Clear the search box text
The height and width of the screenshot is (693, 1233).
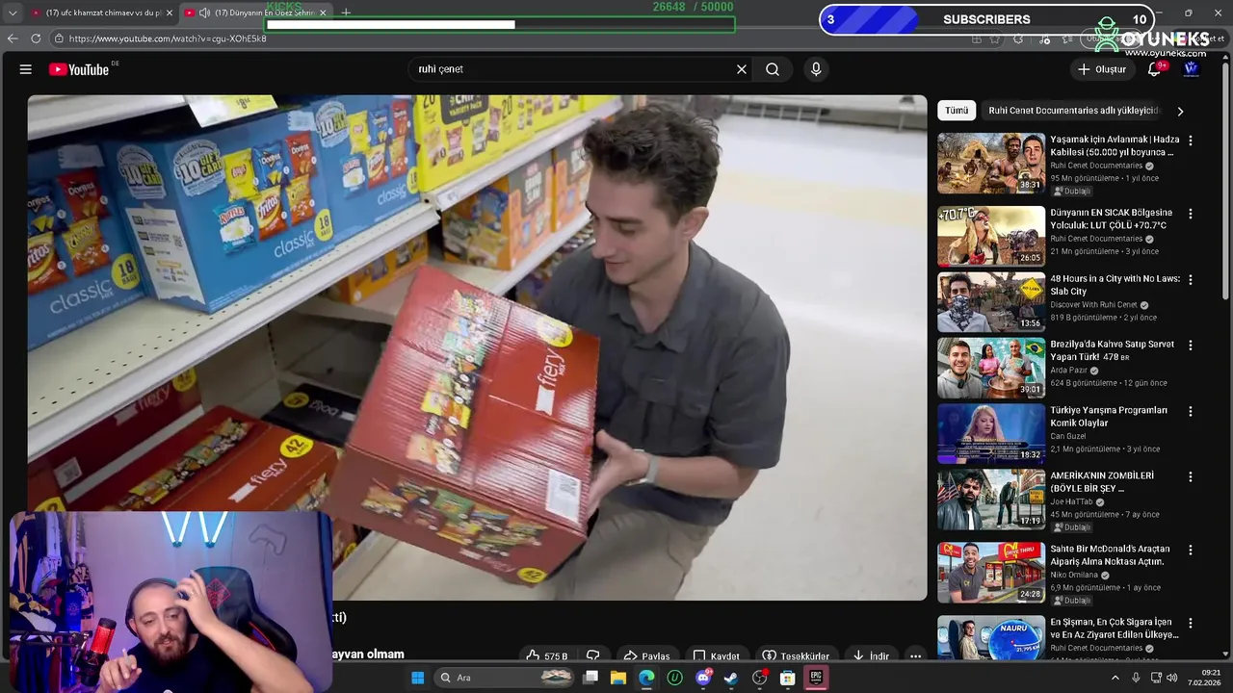click(742, 69)
